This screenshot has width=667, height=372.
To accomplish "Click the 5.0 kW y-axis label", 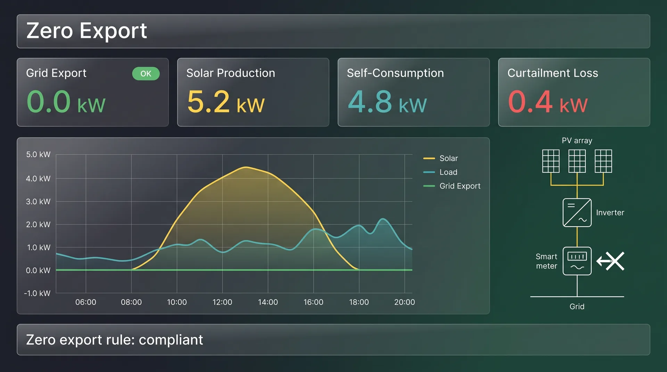I will point(38,154).
